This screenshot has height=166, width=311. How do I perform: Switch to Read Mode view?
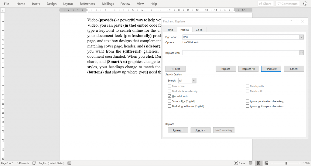coord(251,163)
